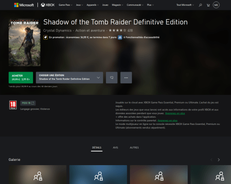Go to previous gallery image arrow
Viewport: 231px width, 184px height.
pos(212,160)
